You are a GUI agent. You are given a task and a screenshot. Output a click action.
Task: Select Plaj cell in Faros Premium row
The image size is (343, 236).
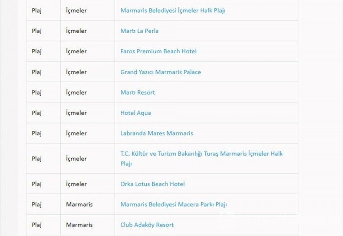(x=43, y=51)
